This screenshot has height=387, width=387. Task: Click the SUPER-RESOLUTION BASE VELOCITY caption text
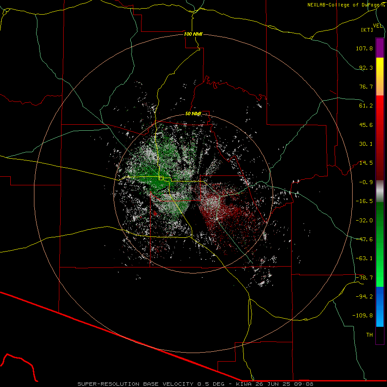click(x=135, y=384)
